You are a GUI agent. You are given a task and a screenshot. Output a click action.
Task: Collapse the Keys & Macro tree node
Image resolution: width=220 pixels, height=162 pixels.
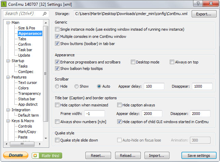8,121
